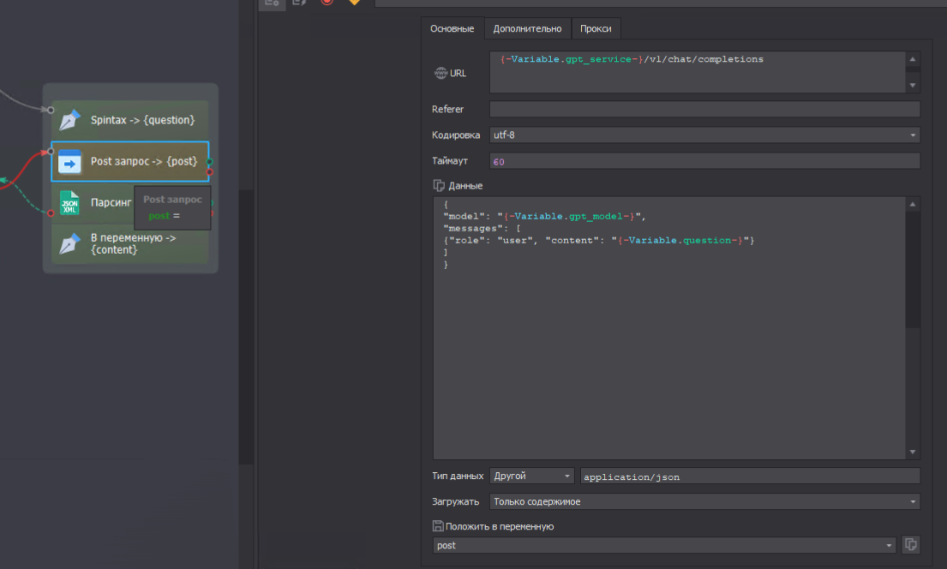Open the Тип данных dropdown
The width and height of the screenshot is (947, 569).
(531, 476)
